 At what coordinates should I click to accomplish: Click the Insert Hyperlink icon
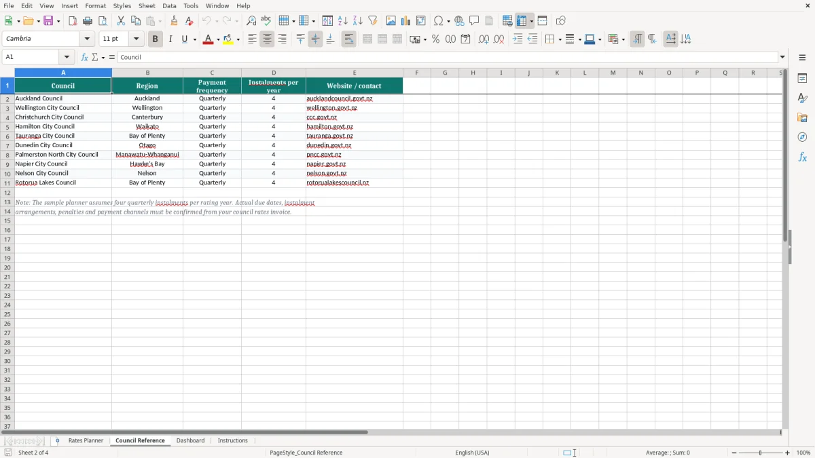click(459, 21)
